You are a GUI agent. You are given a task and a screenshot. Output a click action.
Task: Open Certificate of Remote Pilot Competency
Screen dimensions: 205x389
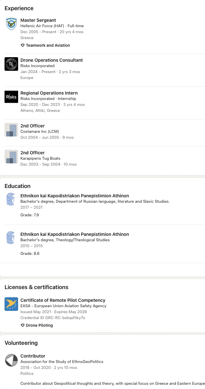coord(63,300)
